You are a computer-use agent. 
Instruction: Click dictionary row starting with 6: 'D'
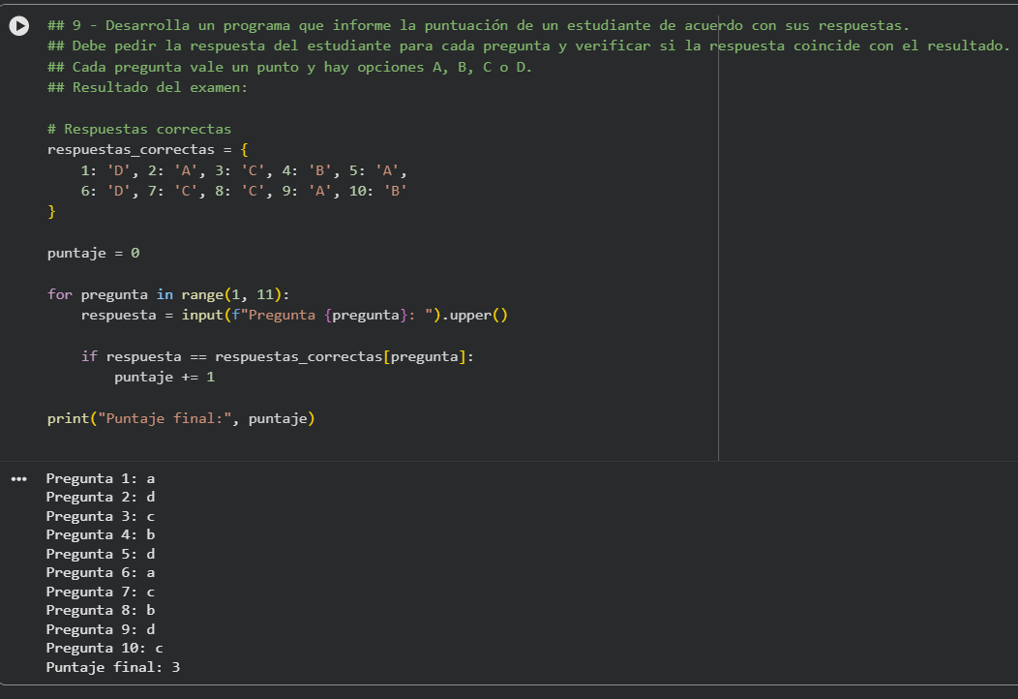[244, 192]
